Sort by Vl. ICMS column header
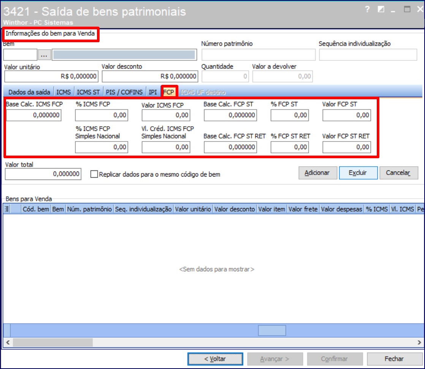This screenshot has width=425, height=369. [x=403, y=209]
